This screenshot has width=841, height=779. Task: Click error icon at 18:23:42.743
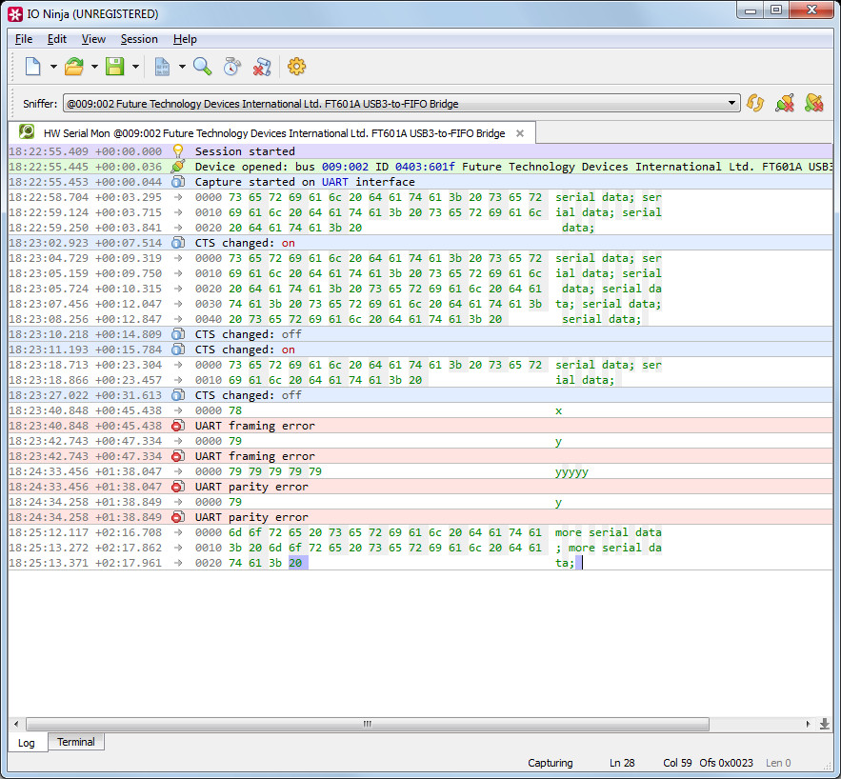click(177, 456)
